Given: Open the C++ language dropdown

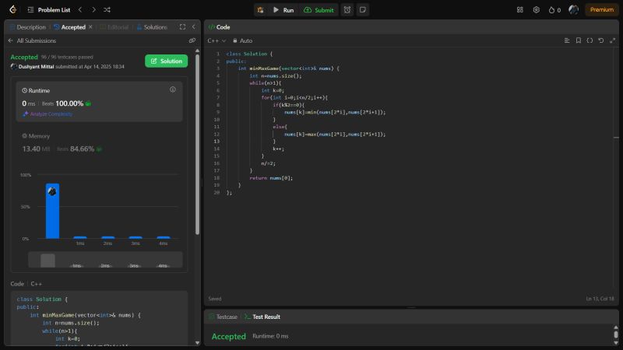Looking at the screenshot, I should coord(216,40).
